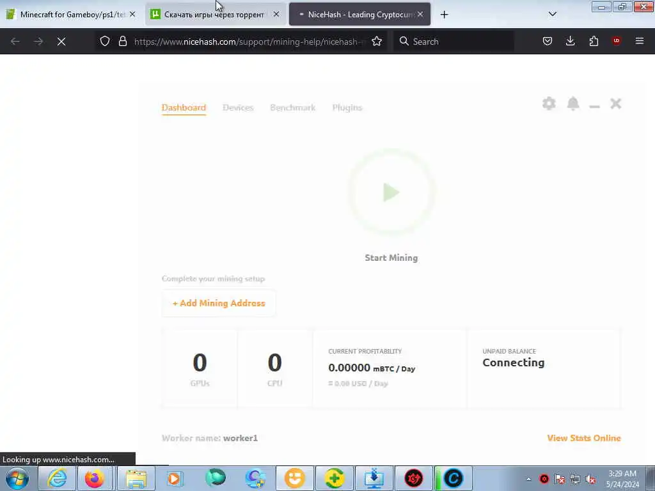
Task: Open the Plugins tab in NiceHash Miner
Action: click(x=347, y=107)
